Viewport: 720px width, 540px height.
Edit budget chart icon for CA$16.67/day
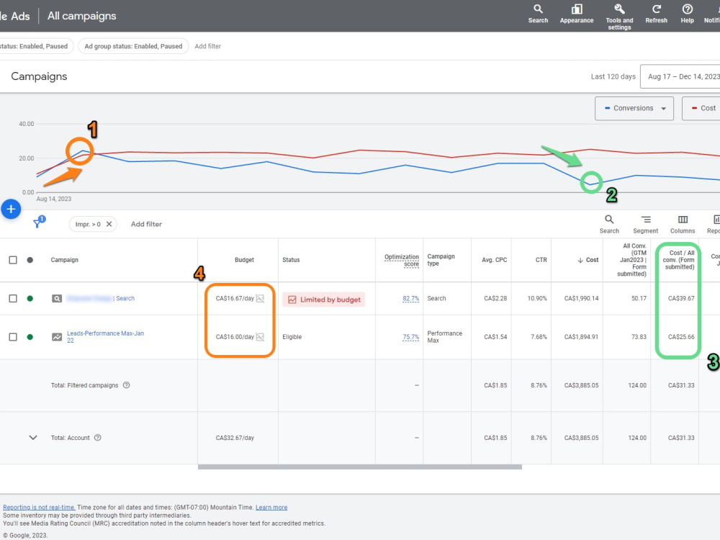coord(260,299)
